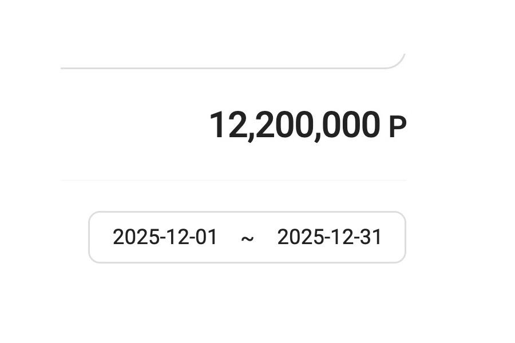Click the date range box's right border
Screen dimensions: 515x343
[x=405, y=237]
